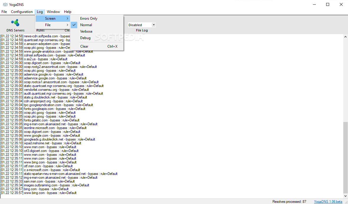Click the scrollbar up arrow

[345, 37]
